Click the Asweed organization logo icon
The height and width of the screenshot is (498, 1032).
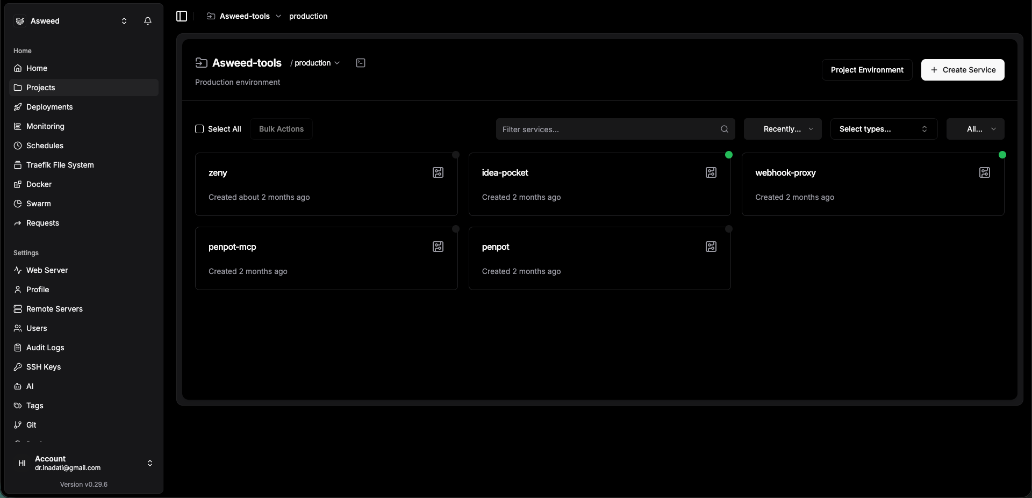pos(20,21)
